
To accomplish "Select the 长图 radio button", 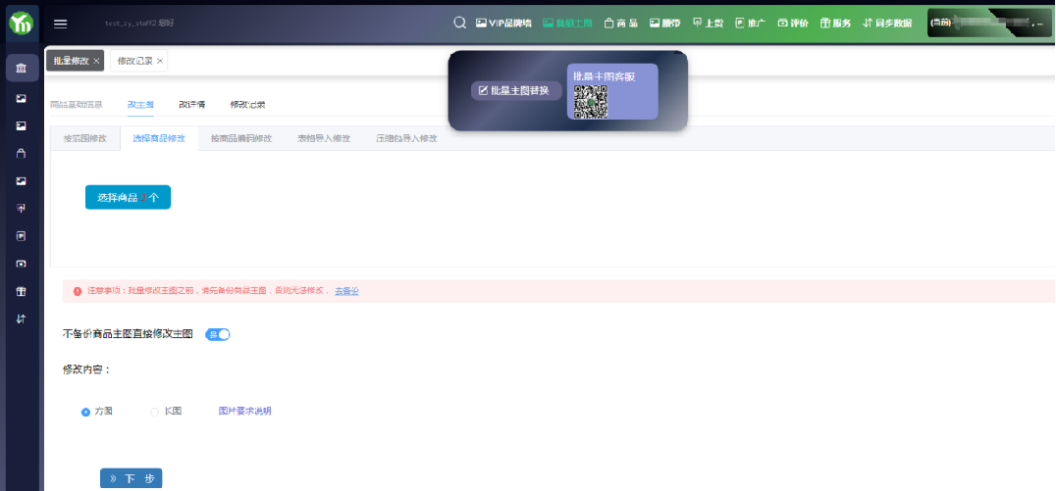I will pos(154,412).
